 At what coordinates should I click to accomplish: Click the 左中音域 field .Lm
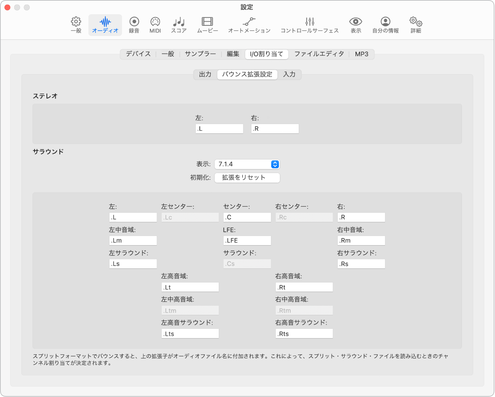coord(133,241)
